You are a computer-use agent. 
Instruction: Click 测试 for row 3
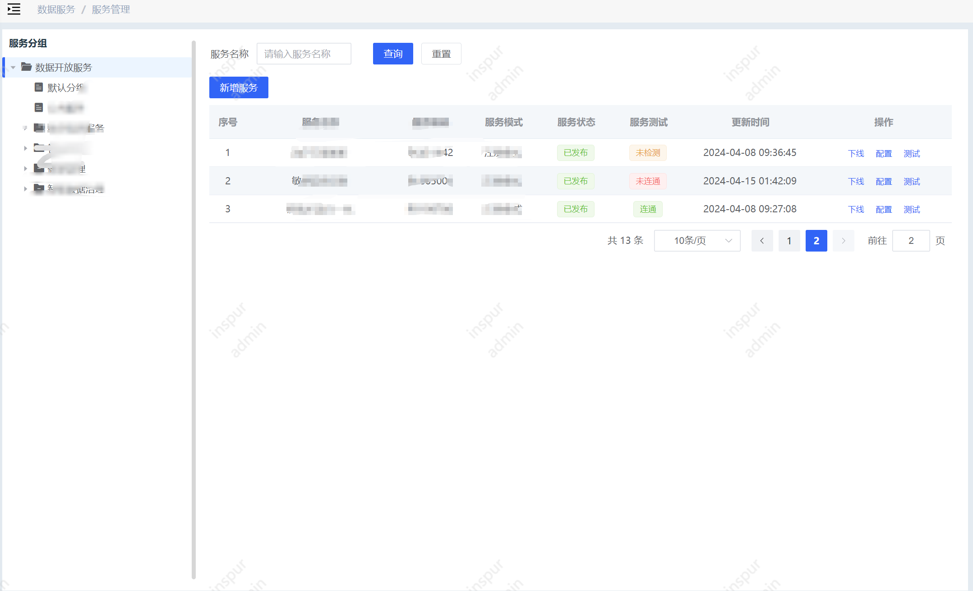[912, 209]
